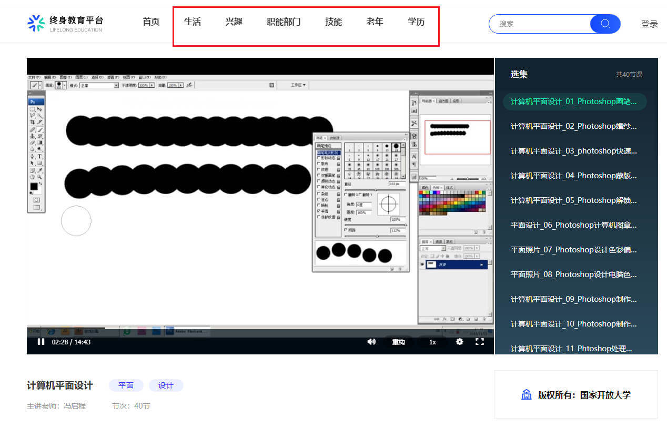Click the 重构 button in player controls
This screenshot has height=428, width=667.
398,342
